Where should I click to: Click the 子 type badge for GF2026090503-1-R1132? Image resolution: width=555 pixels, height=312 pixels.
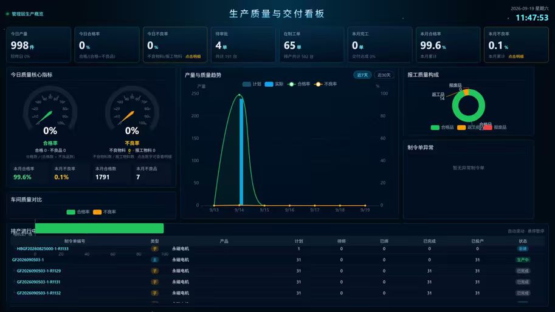(x=154, y=293)
